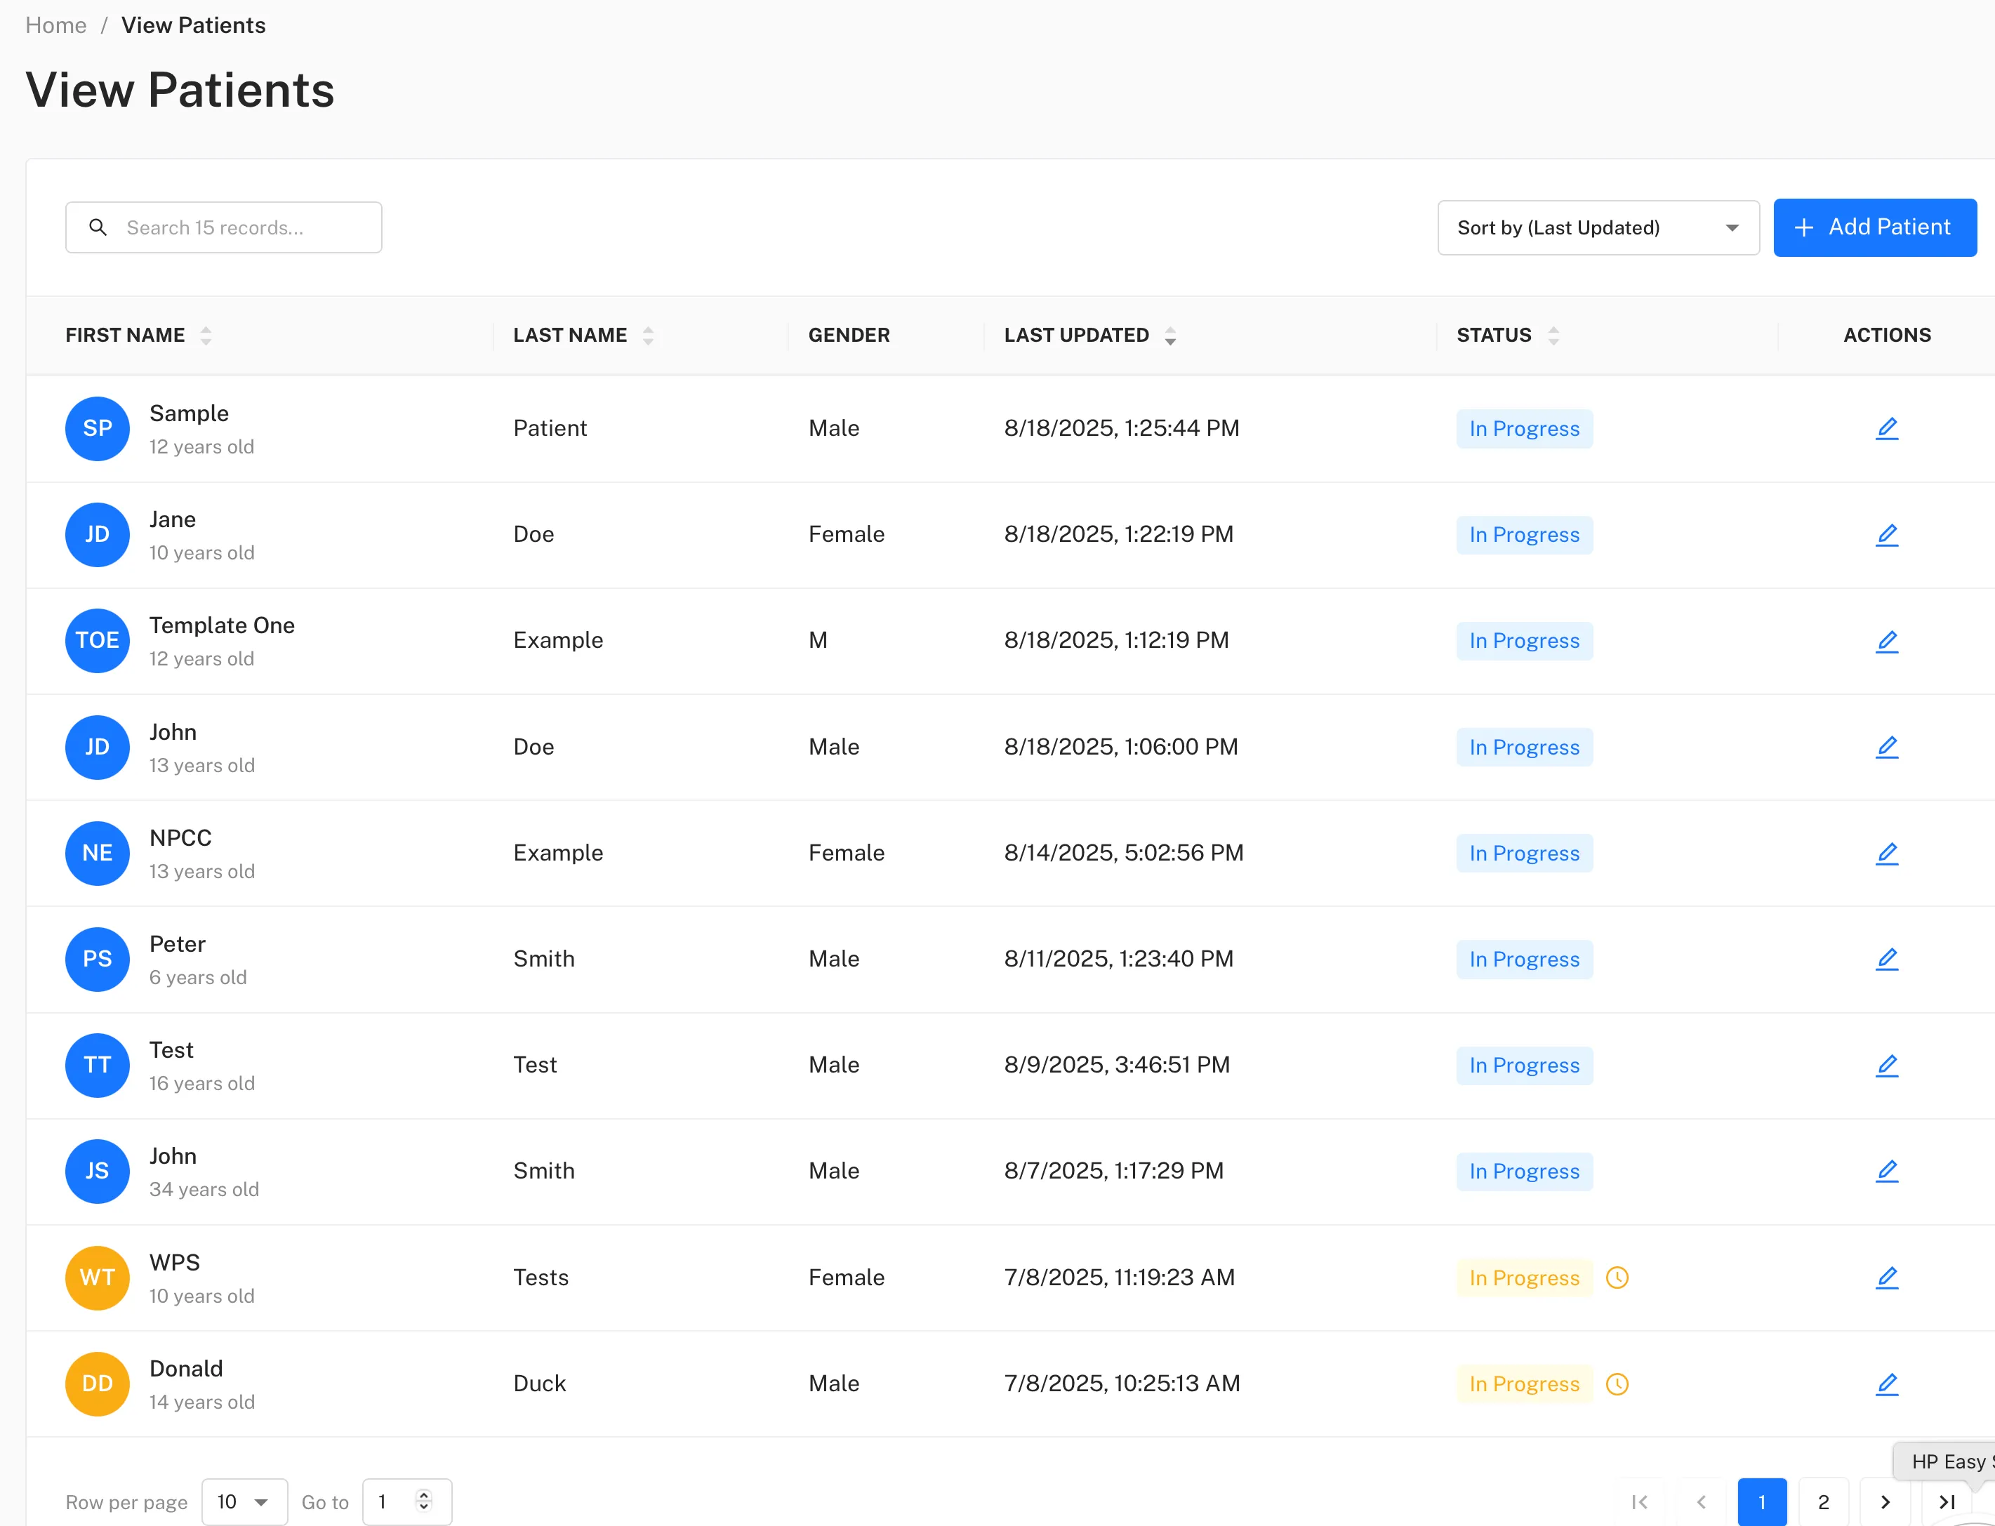The image size is (1995, 1526).
Task: Edit the Template One Example row
Action: (1887, 642)
